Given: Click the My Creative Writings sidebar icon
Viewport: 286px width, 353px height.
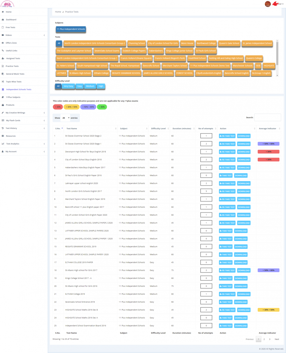Looking at the screenshot, I should pyautogui.click(x=3, y=113).
